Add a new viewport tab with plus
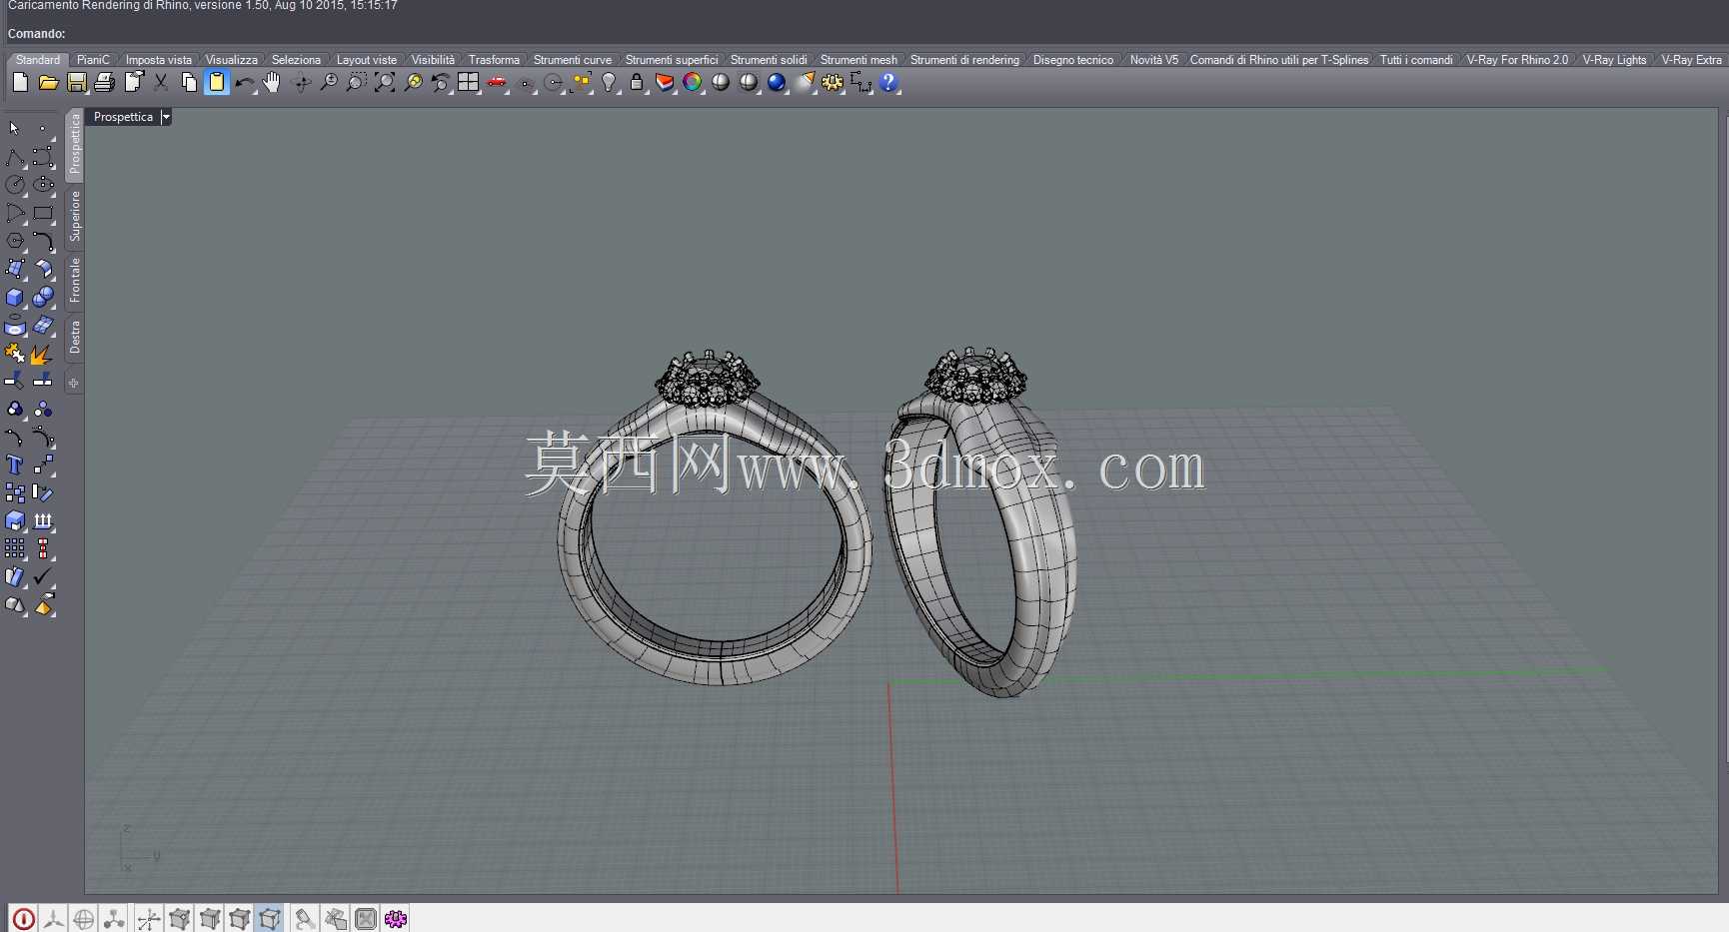The image size is (1729, 932). (x=74, y=383)
